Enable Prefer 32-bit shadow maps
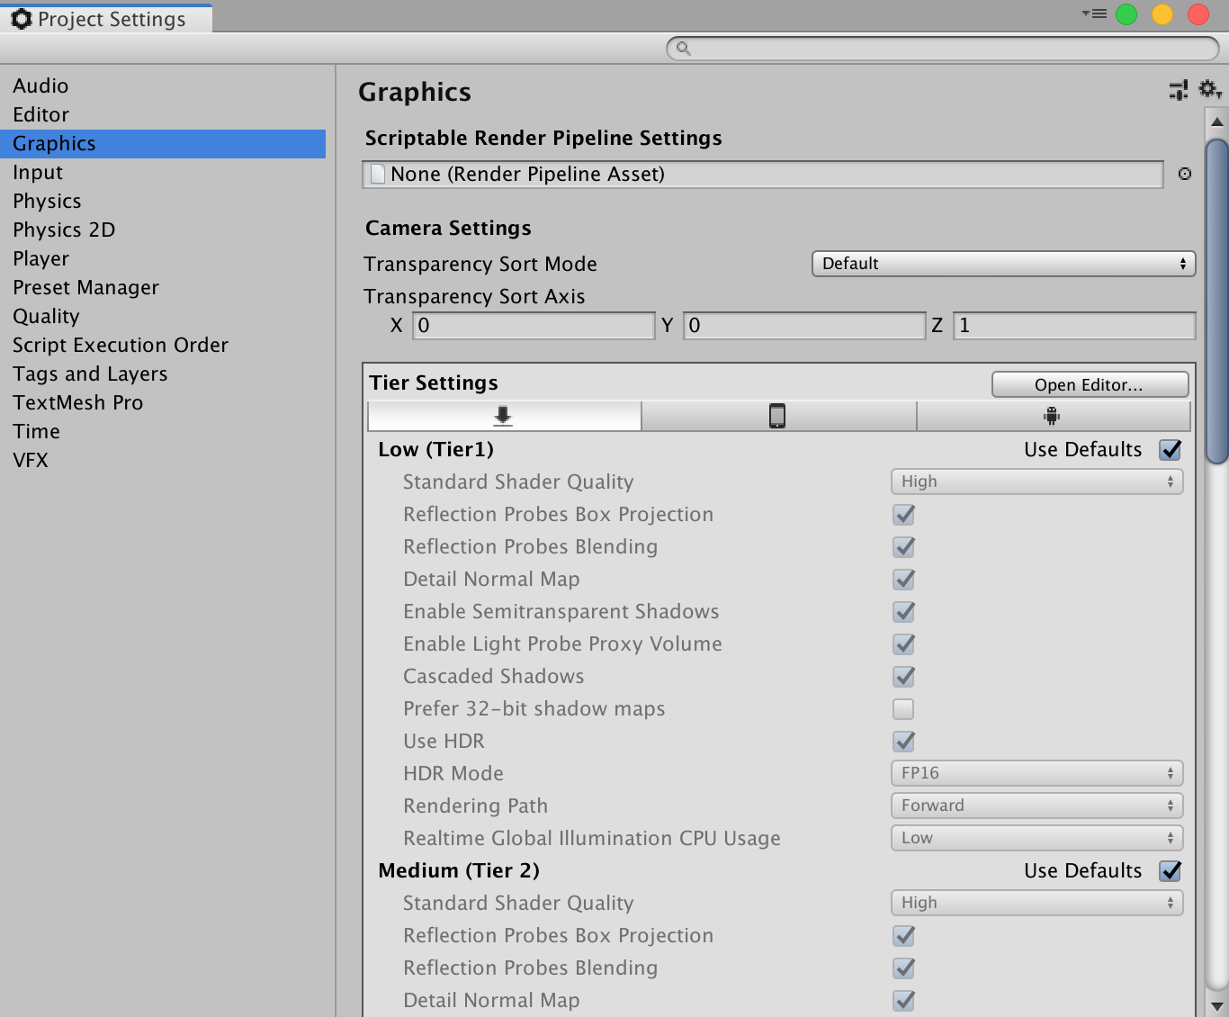The height and width of the screenshot is (1017, 1229). (903, 709)
